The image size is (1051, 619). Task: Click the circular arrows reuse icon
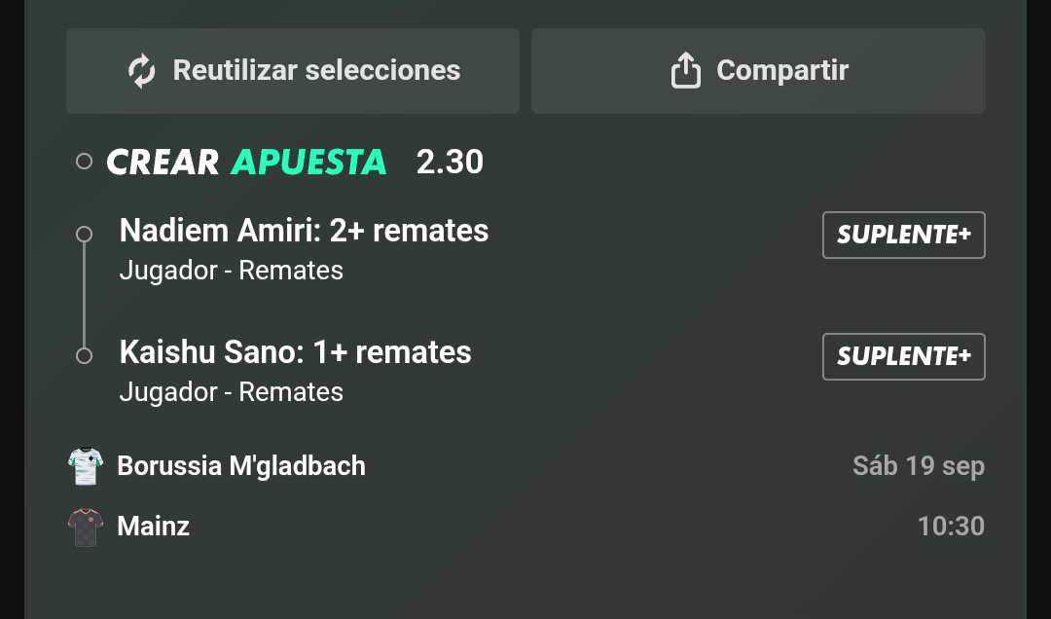coord(141,71)
